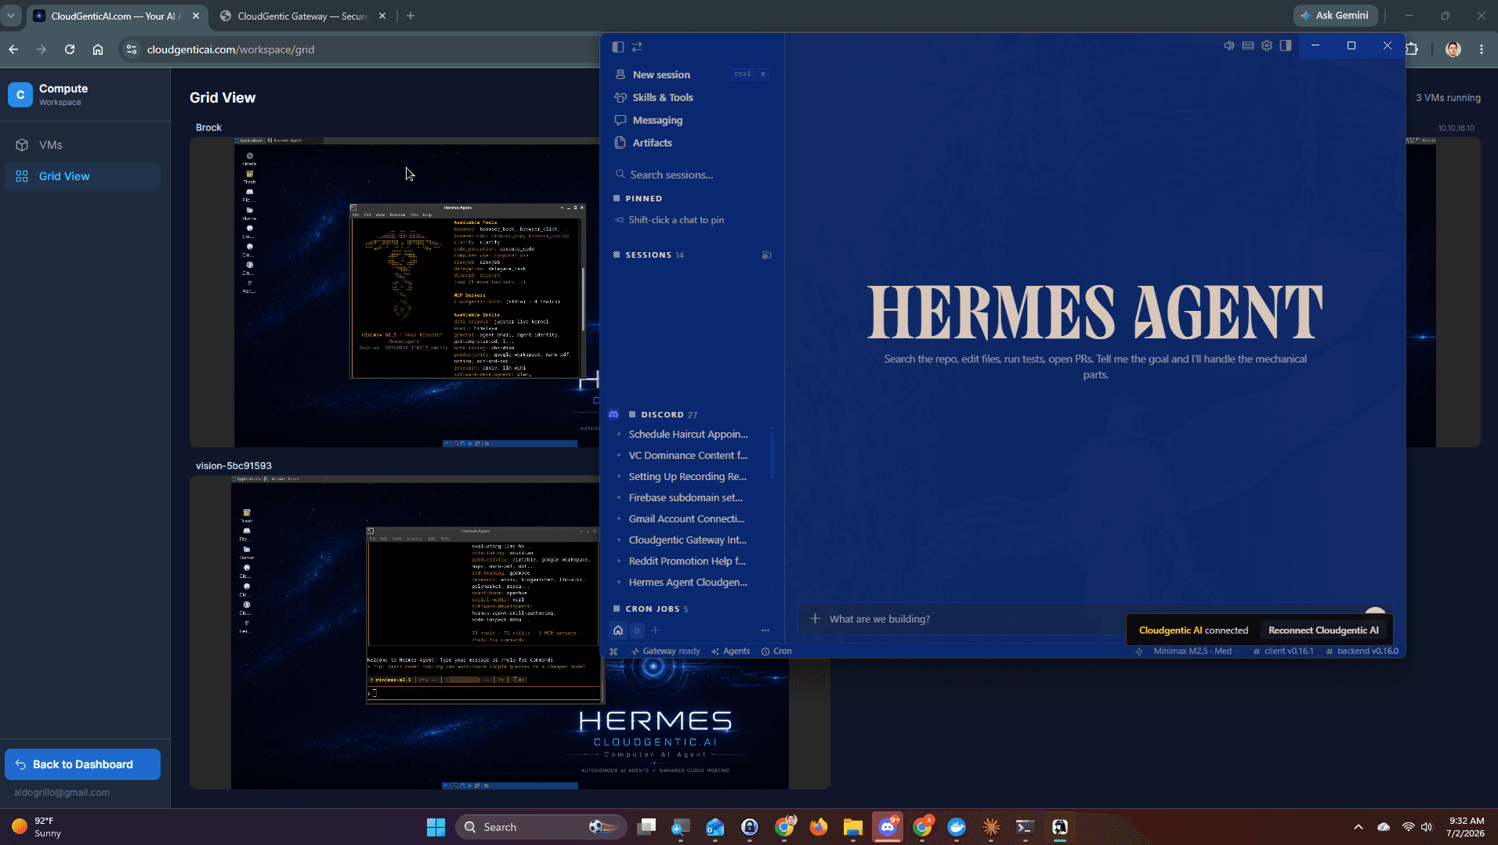Open Hermes settings gear
The width and height of the screenshot is (1498, 845).
pyautogui.click(x=1267, y=45)
